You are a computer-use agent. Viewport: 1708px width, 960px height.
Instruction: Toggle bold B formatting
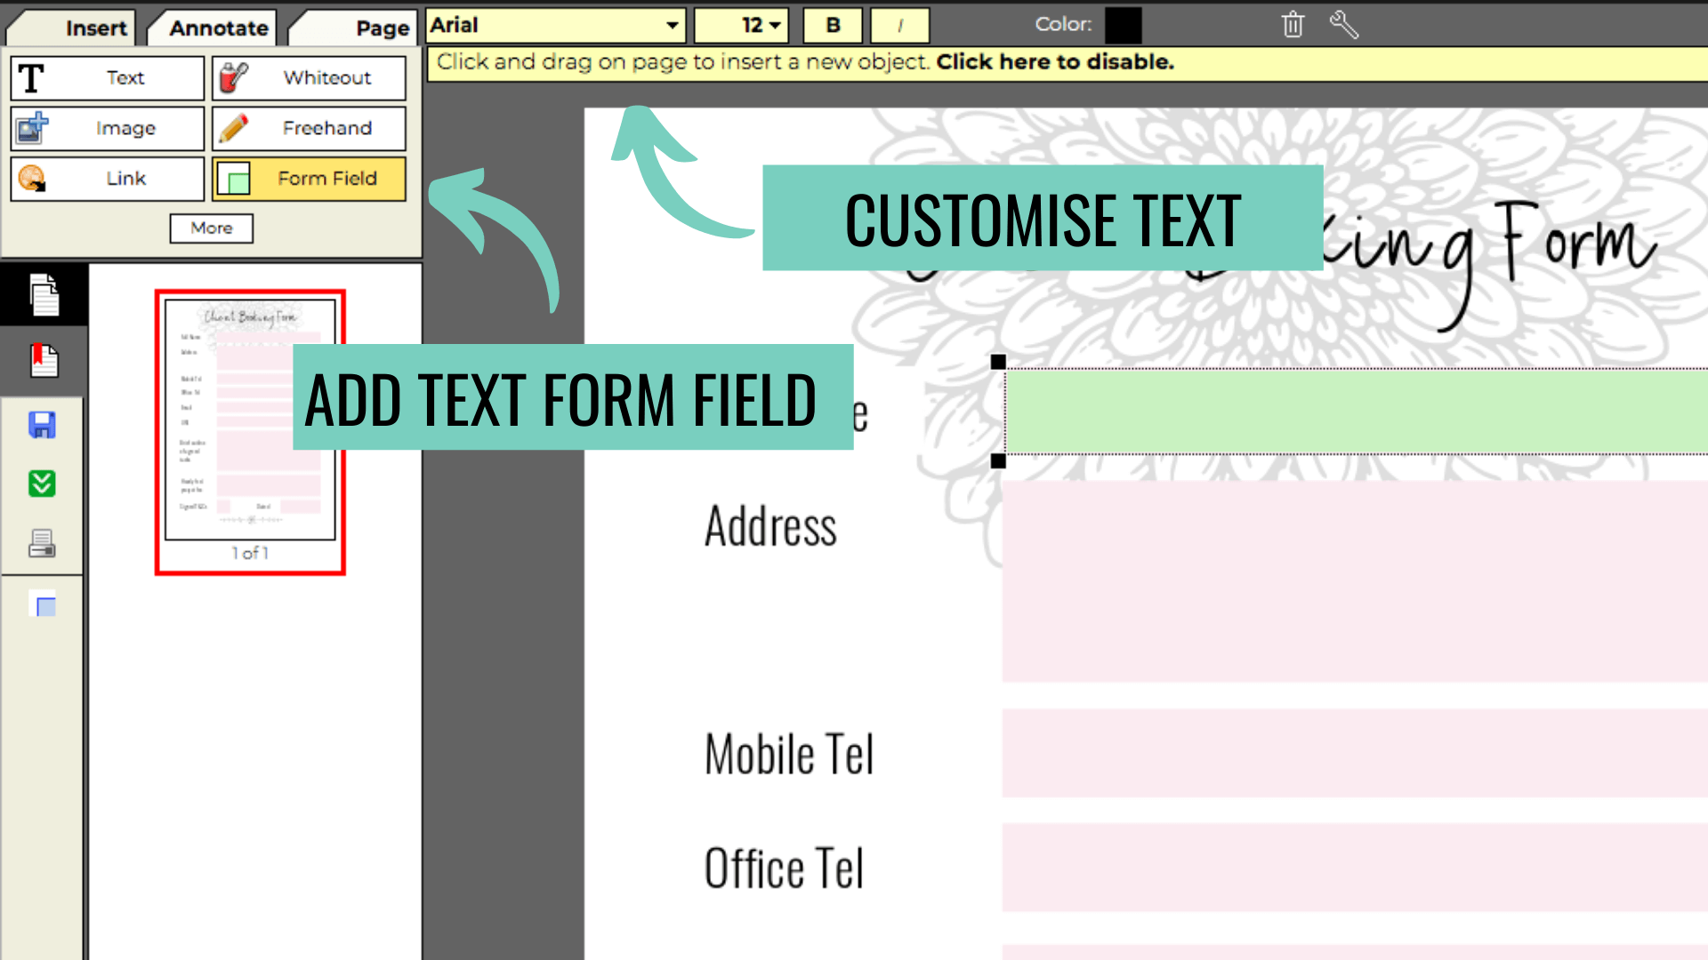[x=833, y=25]
